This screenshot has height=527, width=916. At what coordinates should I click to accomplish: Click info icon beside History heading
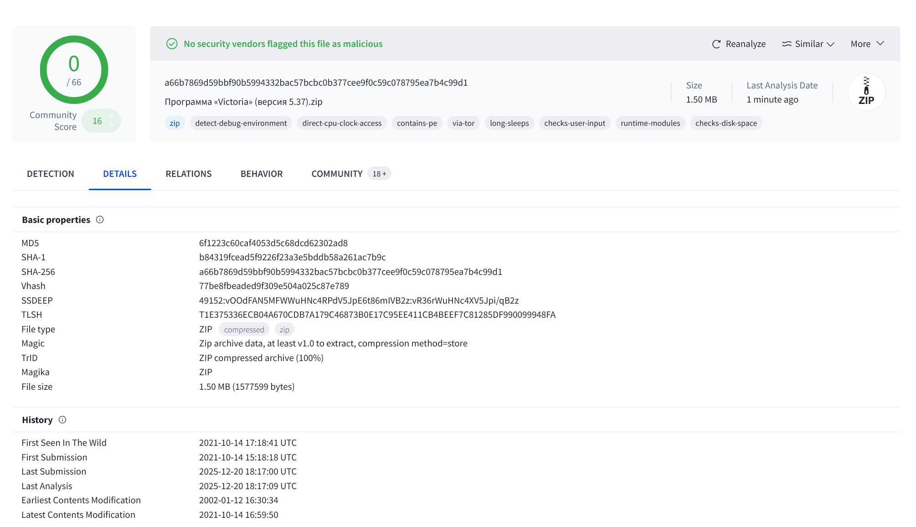(x=62, y=420)
